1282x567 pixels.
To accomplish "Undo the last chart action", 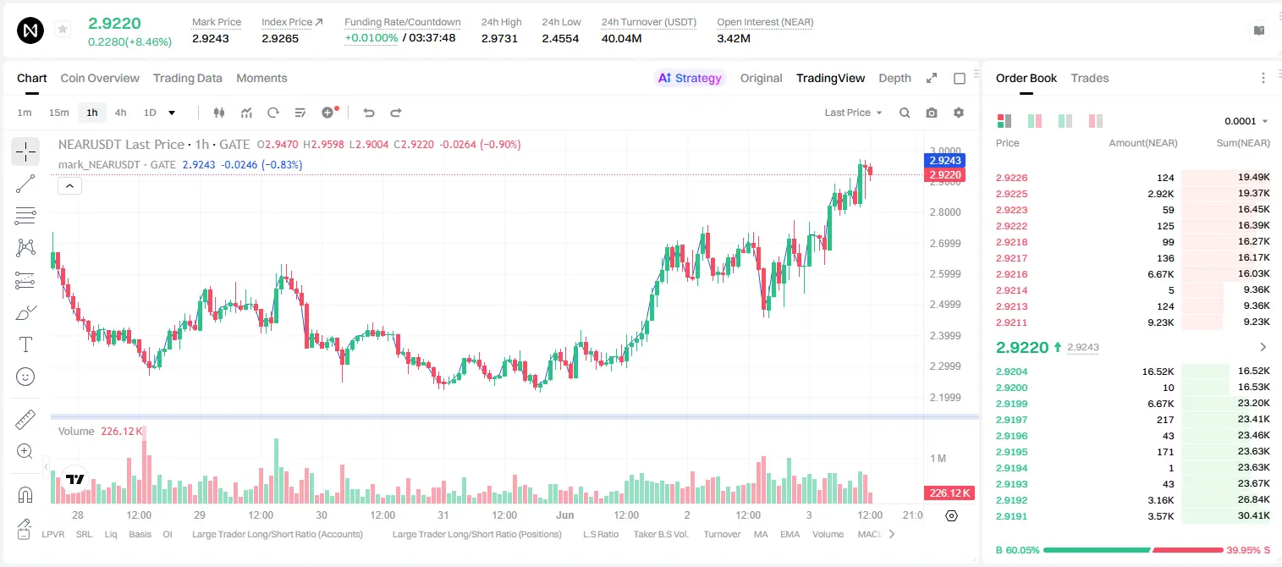I will point(369,113).
